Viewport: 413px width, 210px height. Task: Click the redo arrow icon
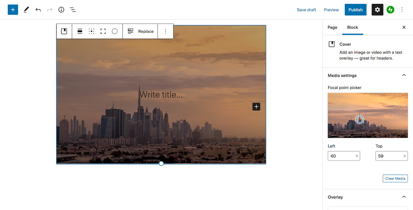(50, 10)
